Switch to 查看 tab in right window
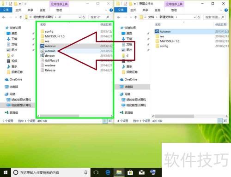The height and width of the screenshot is (177, 231). 158,10
